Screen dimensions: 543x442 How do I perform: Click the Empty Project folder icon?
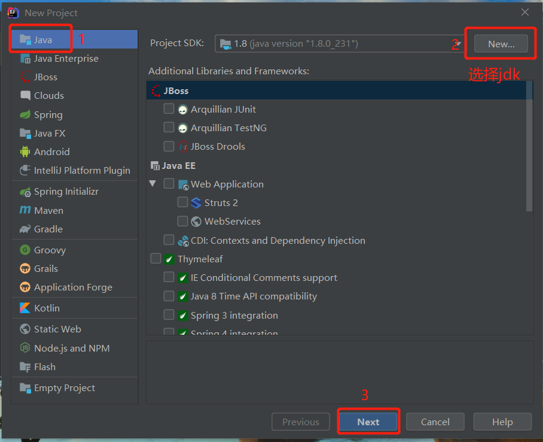coord(25,387)
